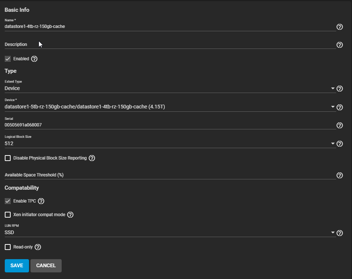The width and height of the screenshot is (352, 279).
Task: Click help icon beside the Name field
Action: click(340, 27)
